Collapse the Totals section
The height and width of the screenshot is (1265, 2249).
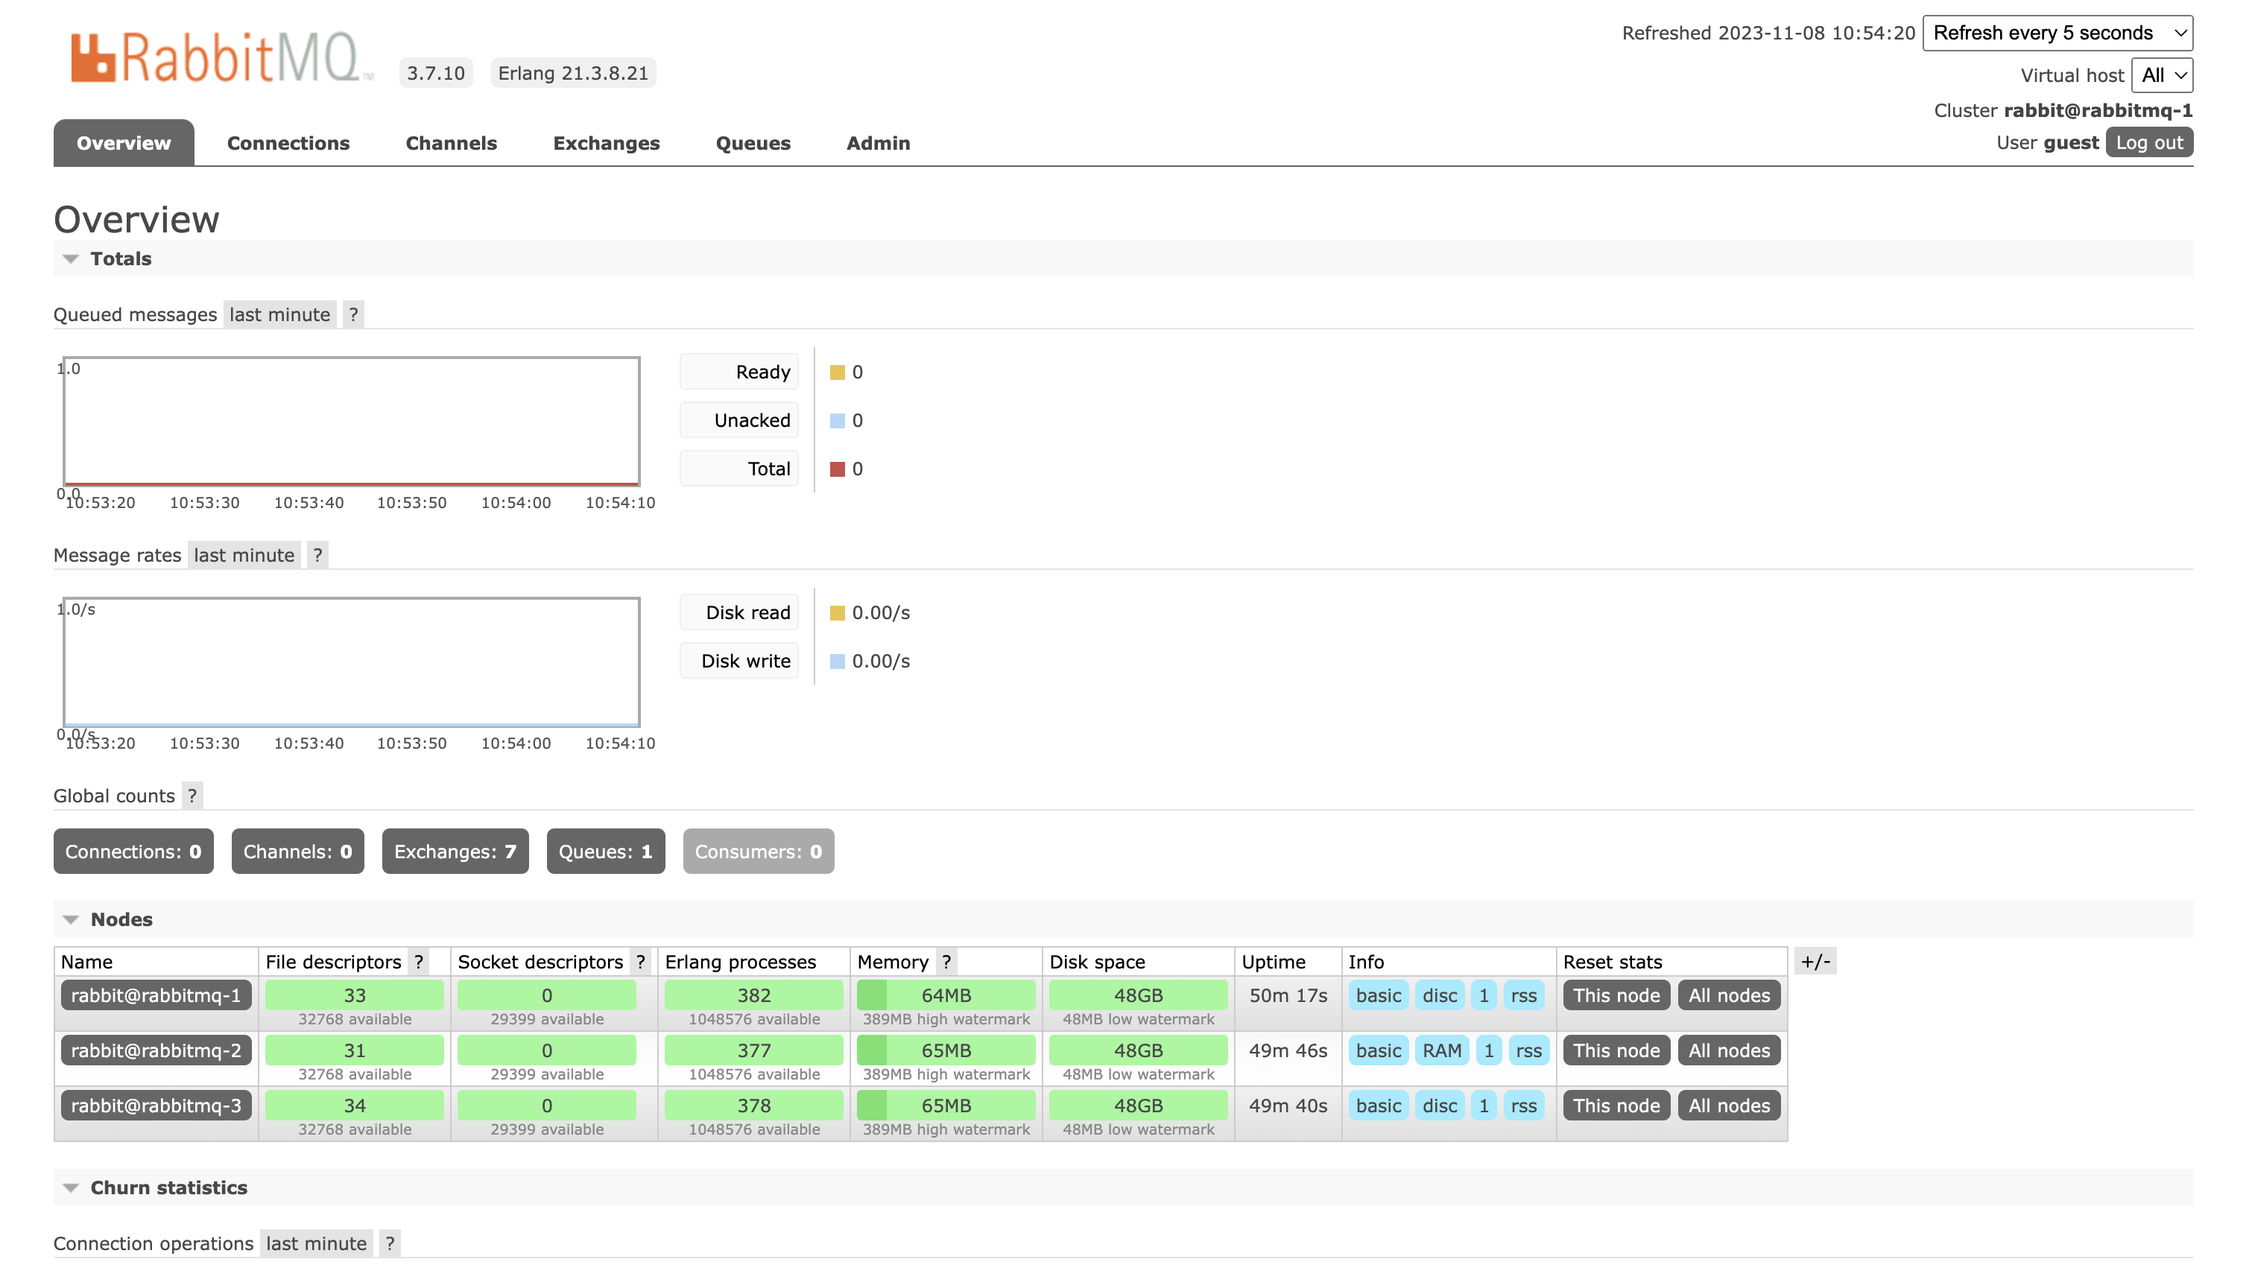pyautogui.click(x=121, y=259)
